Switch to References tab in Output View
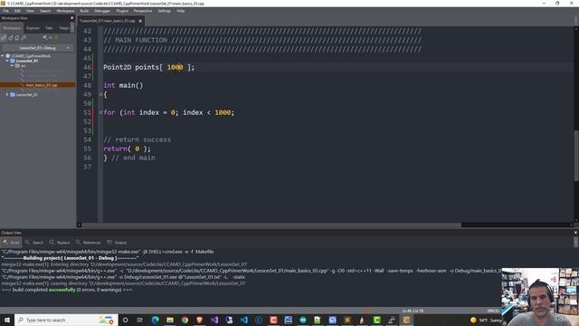Screen dimensions: 579x326 (x=89, y=243)
